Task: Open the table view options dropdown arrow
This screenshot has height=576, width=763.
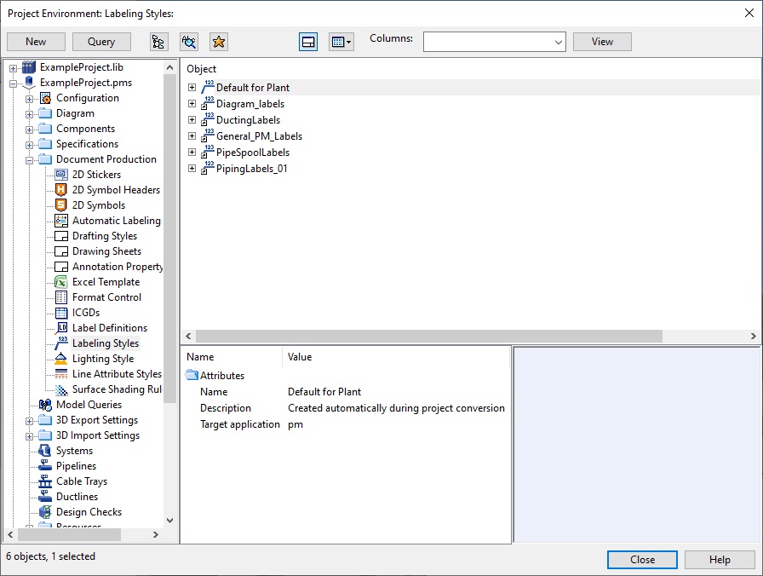Action: pyautogui.click(x=349, y=42)
